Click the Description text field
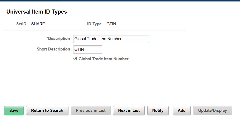Viewport: 240px width, 117px height. tap(111, 39)
